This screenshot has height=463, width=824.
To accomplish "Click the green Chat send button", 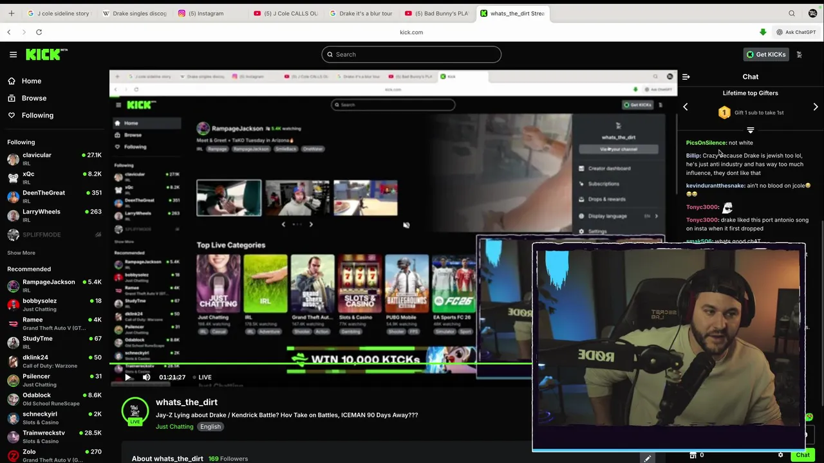I will coord(803,455).
